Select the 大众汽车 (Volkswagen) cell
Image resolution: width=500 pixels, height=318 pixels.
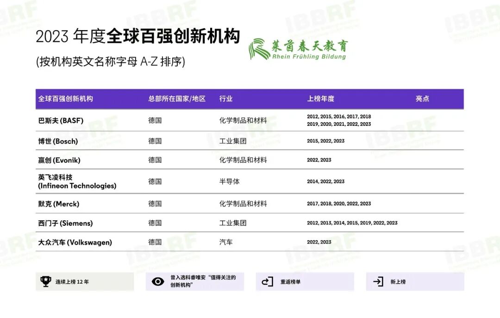(75, 243)
